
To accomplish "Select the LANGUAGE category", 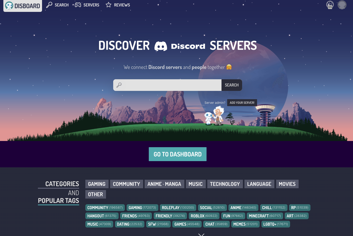I will 259,184.
